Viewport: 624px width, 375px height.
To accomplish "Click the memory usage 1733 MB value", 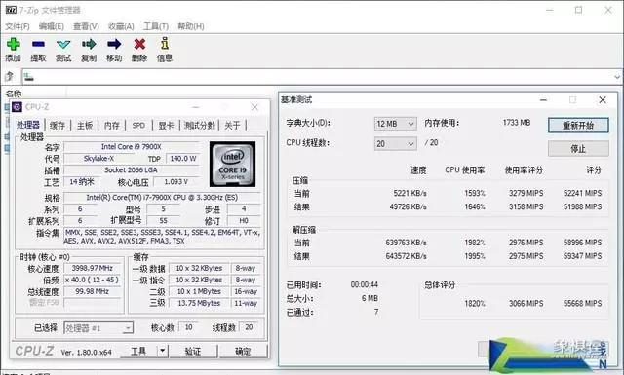I will click(x=517, y=123).
